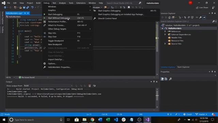Toggle Preview Selected Items in Solution Explorer
The height and width of the screenshot is (123, 218).
(204, 17)
